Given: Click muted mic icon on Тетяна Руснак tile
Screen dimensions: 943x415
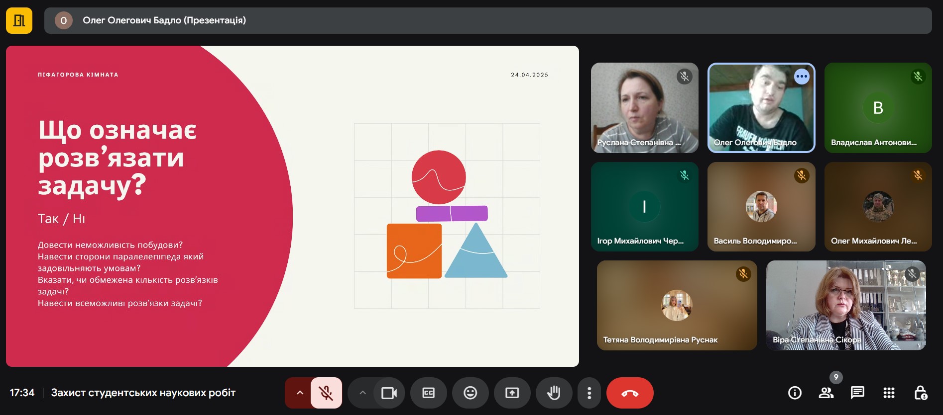Looking at the screenshot, I should point(743,274).
